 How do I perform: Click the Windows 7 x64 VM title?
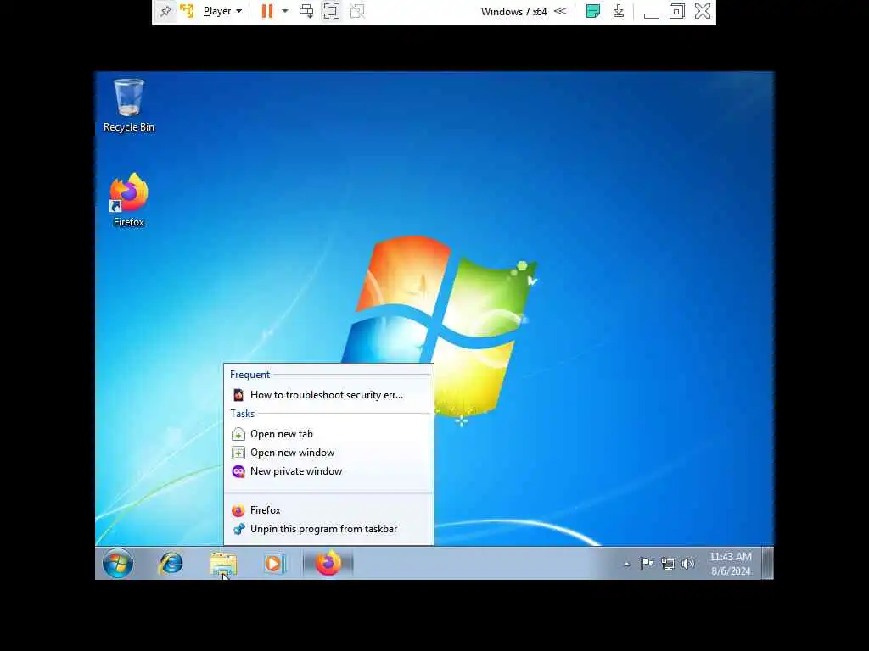513,12
